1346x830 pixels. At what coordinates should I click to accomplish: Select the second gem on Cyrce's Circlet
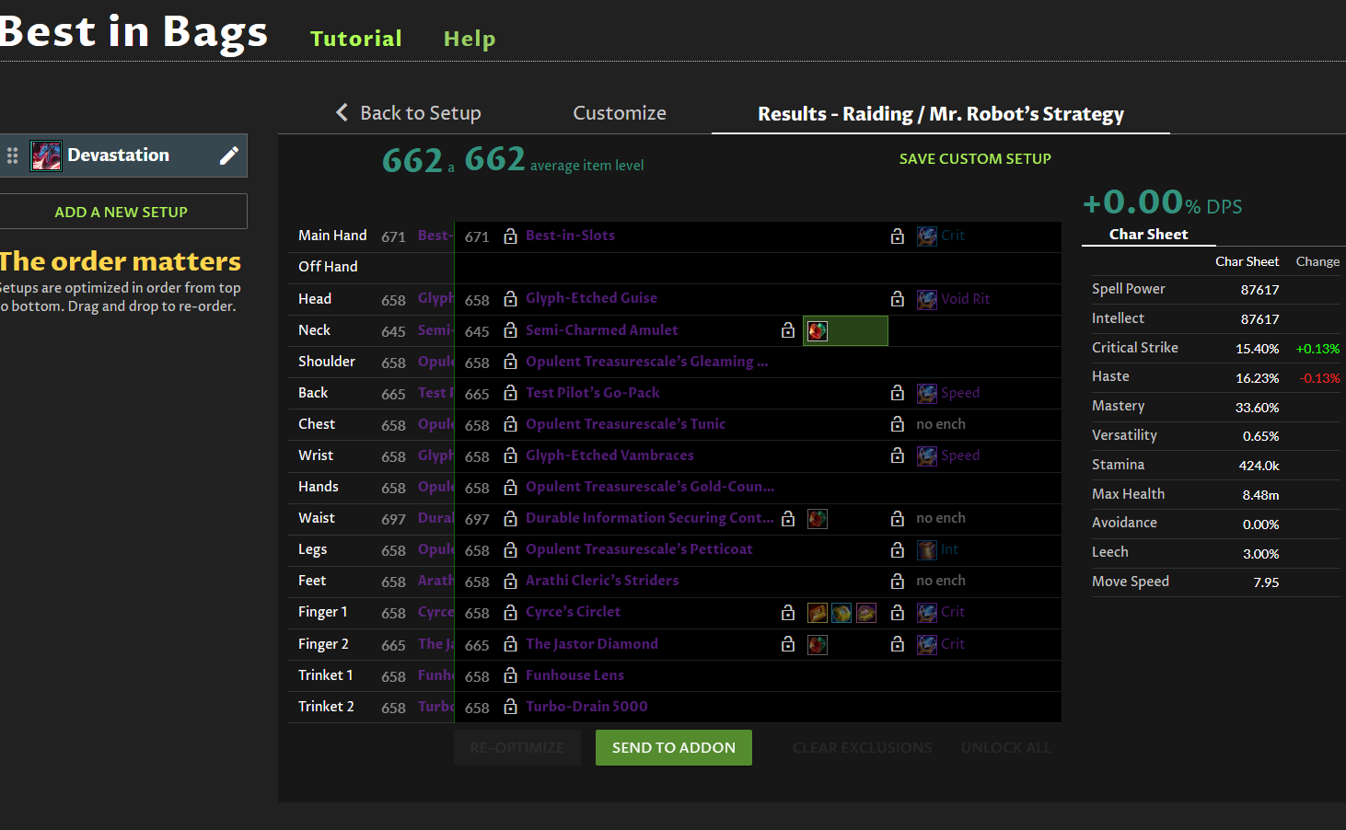point(841,613)
